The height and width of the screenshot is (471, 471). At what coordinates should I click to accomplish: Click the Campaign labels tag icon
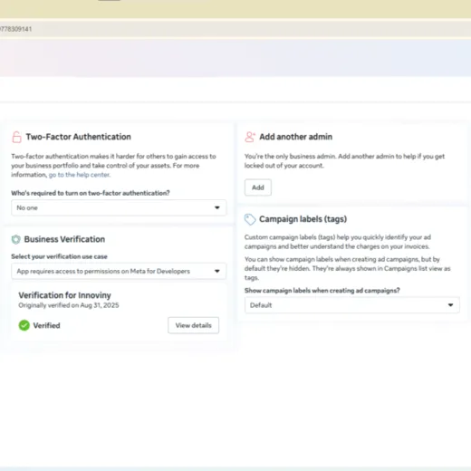tap(250, 219)
